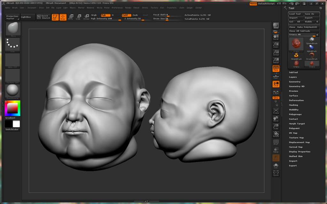Select the top-shelf Scale mode button
The image size is (327, 204).
(78, 17)
